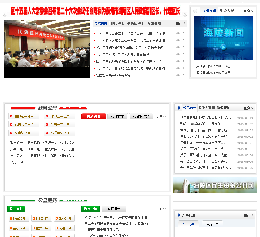Select the 任免公告 tab

188,225
